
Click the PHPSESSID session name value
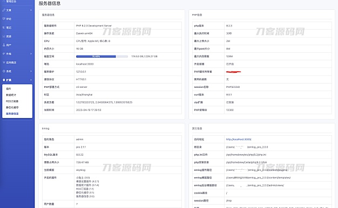pos(233,87)
